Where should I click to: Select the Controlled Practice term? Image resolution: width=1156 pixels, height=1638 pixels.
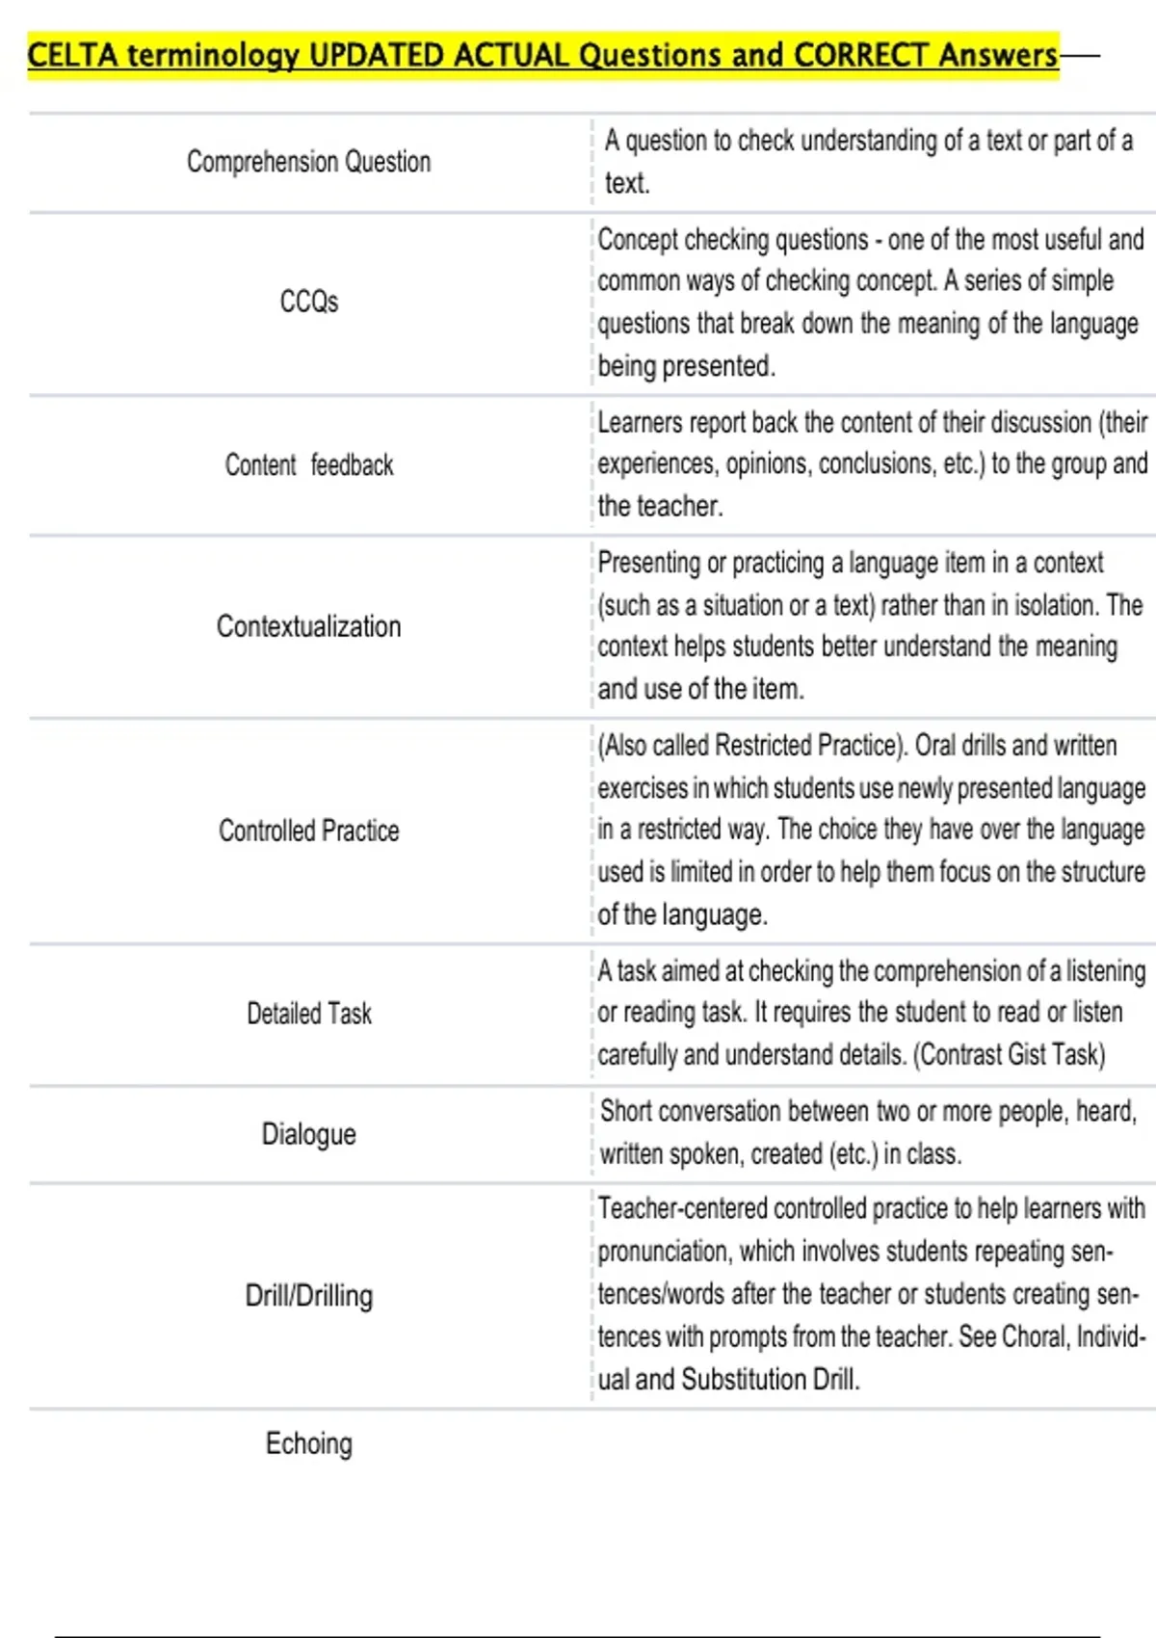(308, 831)
